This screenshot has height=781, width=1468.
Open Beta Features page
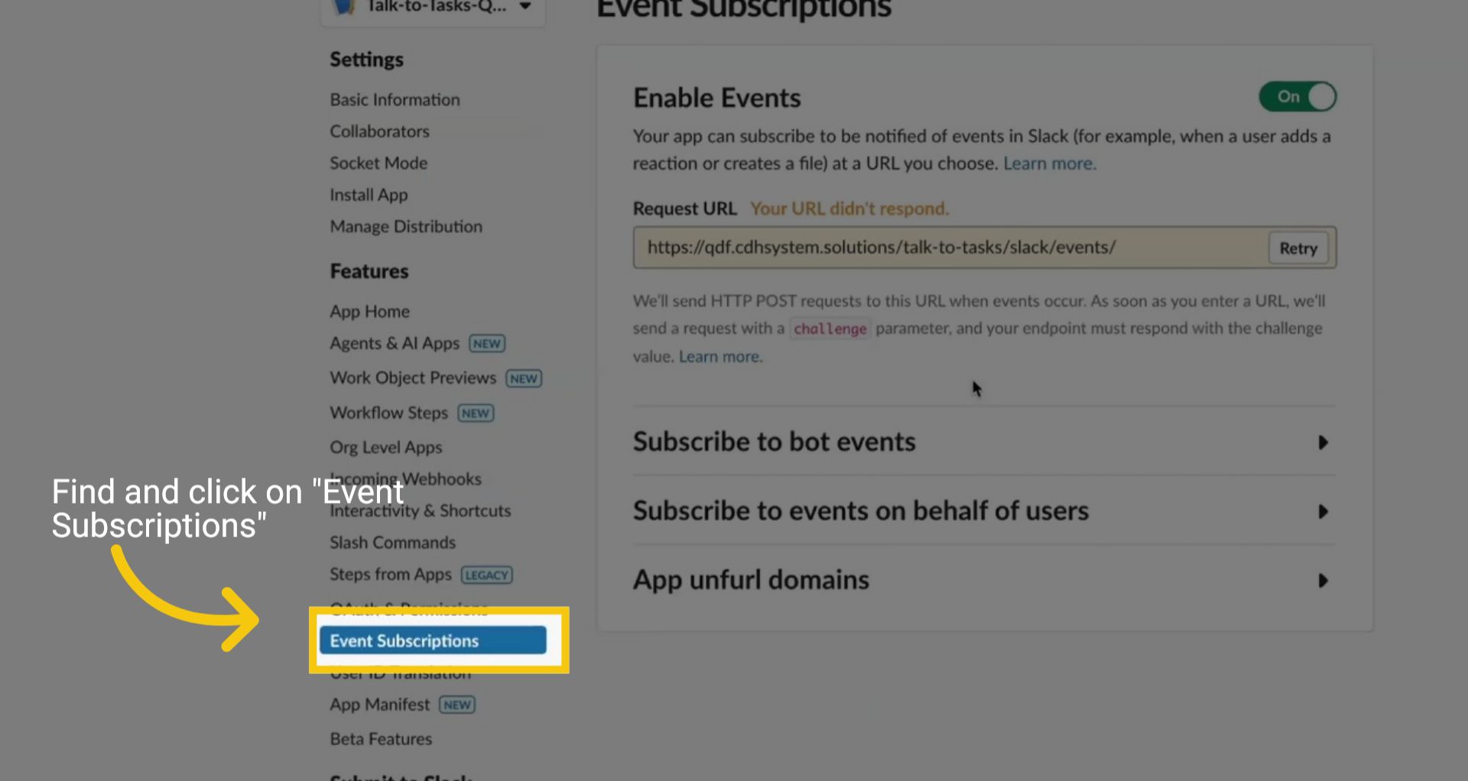coord(381,739)
